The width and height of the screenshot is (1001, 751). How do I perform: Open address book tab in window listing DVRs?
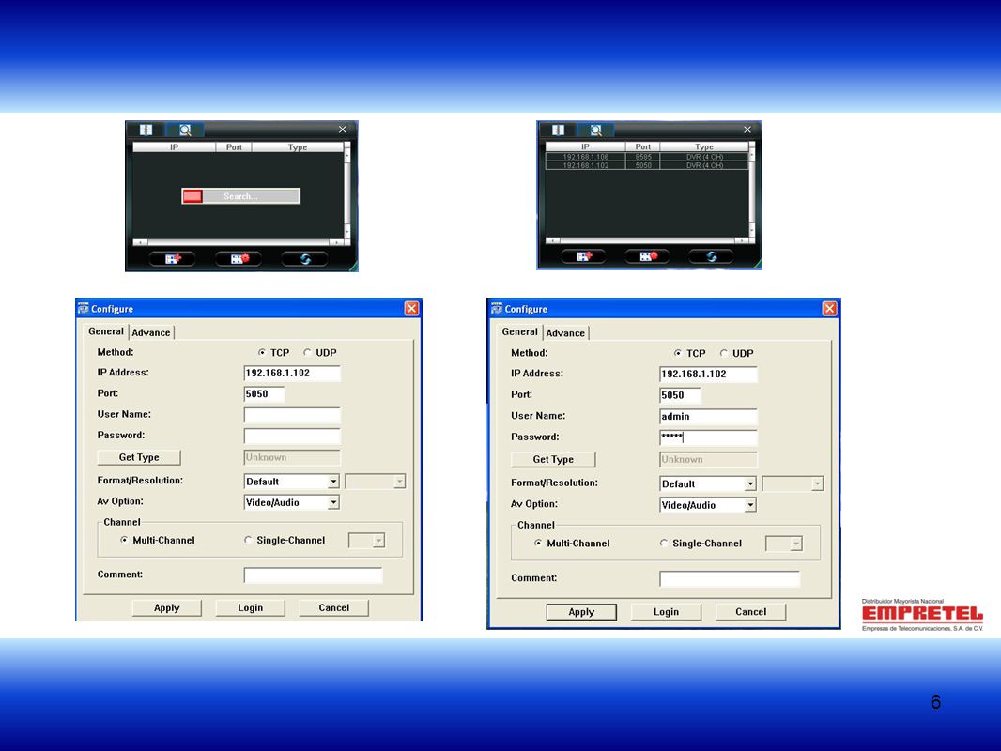click(x=558, y=130)
